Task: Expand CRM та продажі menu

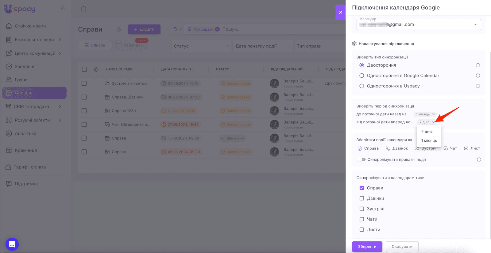Action: point(60,106)
